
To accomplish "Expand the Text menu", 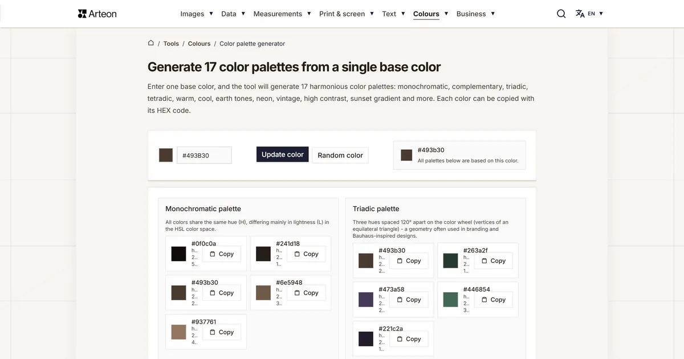I will [393, 14].
